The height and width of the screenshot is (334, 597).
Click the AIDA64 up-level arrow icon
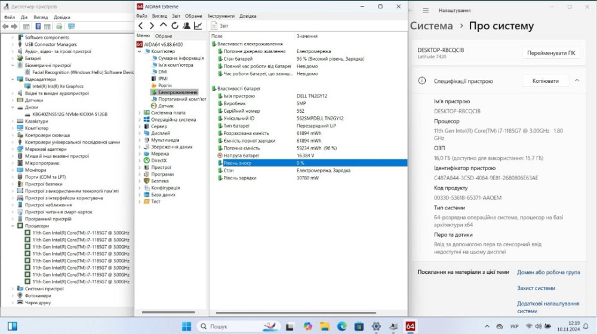click(163, 26)
